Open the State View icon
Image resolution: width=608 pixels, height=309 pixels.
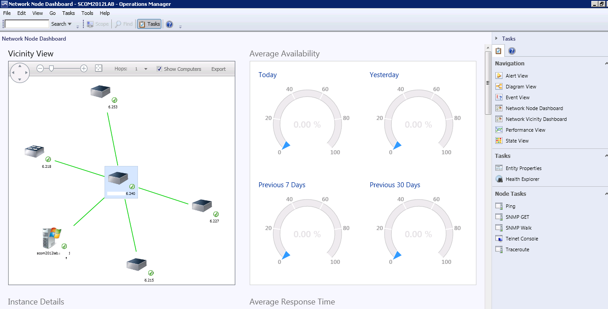498,141
